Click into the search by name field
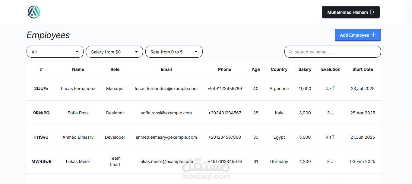The width and height of the screenshot is (412, 184). pyautogui.click(x=332, y=52)
